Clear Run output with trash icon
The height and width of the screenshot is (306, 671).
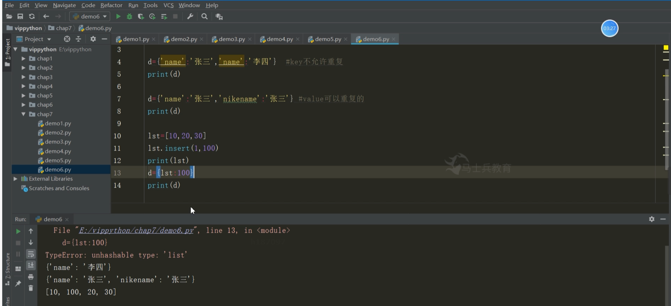[x=31, y=288]
